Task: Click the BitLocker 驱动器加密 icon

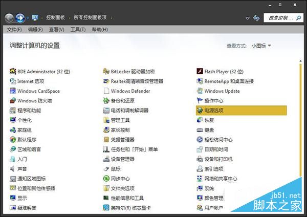Action: pyautogui.click(x=106, y=71)
